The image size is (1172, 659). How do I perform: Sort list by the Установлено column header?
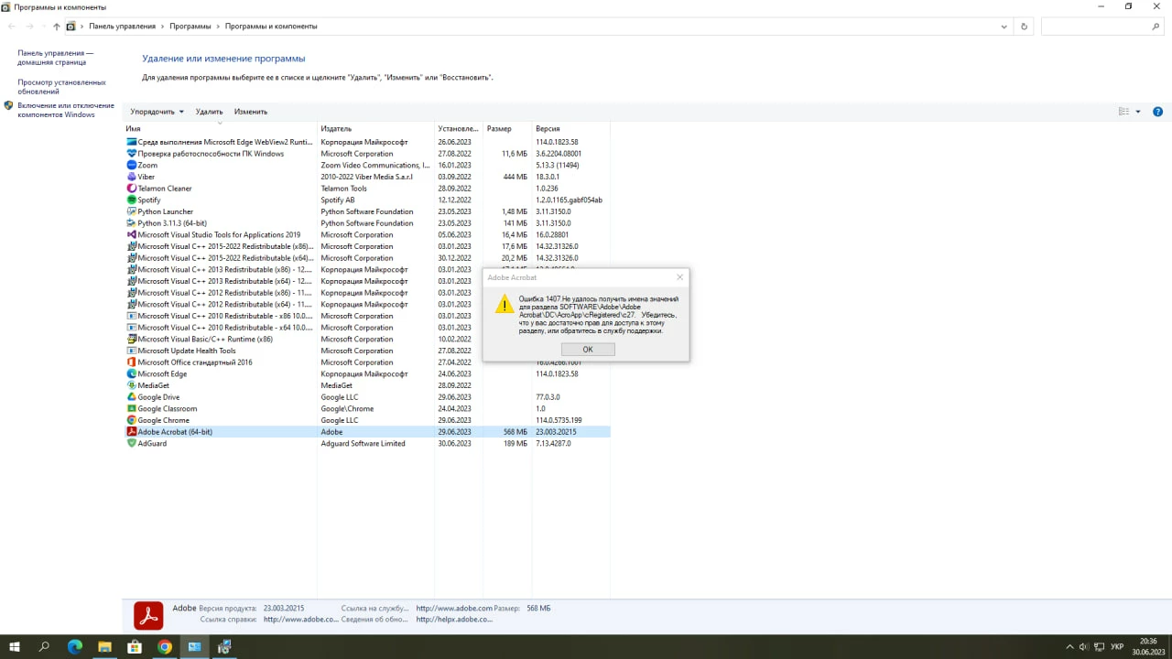click(x=459, y=129)
